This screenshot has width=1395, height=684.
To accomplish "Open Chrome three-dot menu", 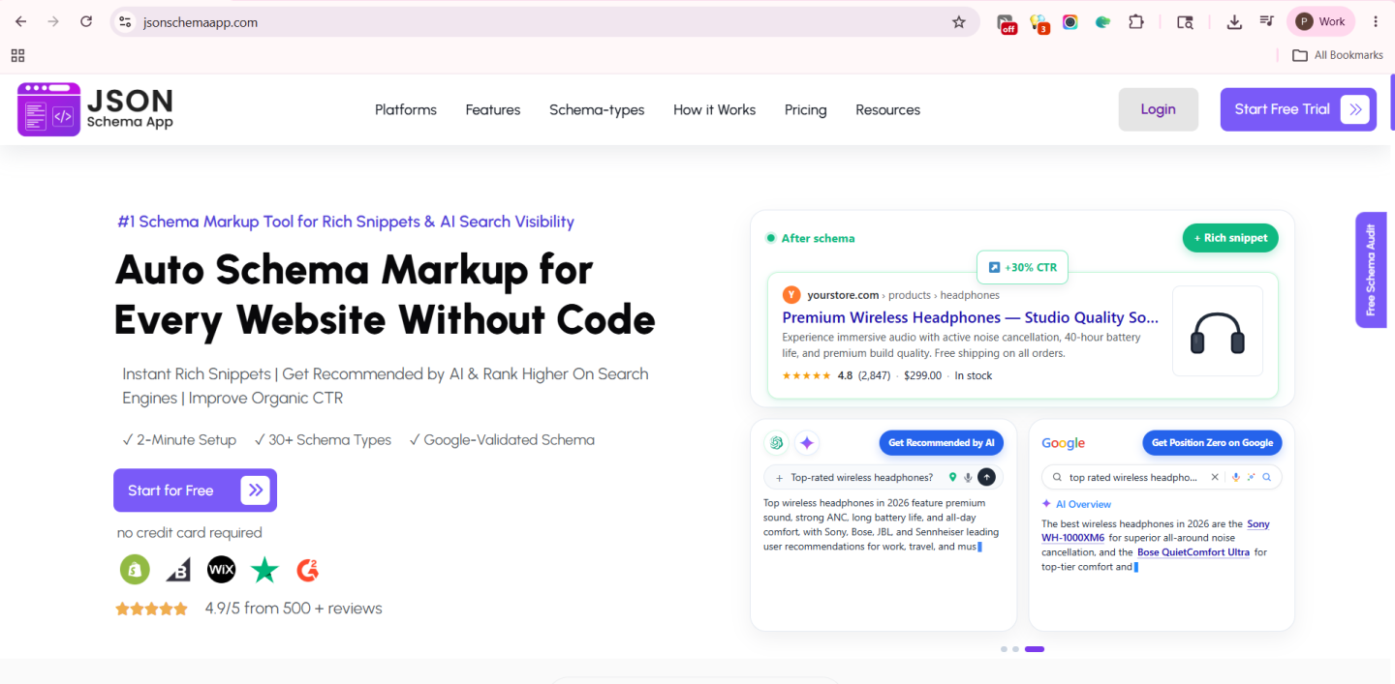I will (1376, 21).
